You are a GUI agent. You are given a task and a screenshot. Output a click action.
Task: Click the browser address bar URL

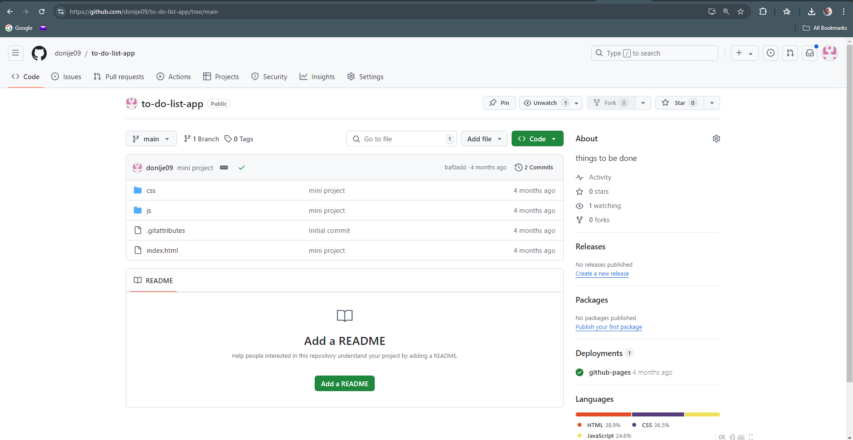(x=144, y=12)
